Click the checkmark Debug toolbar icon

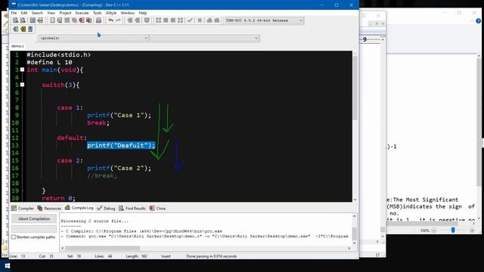click(190, 20)
